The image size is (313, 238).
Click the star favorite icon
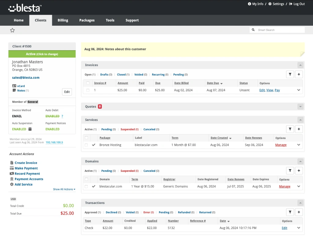(12, 30)
